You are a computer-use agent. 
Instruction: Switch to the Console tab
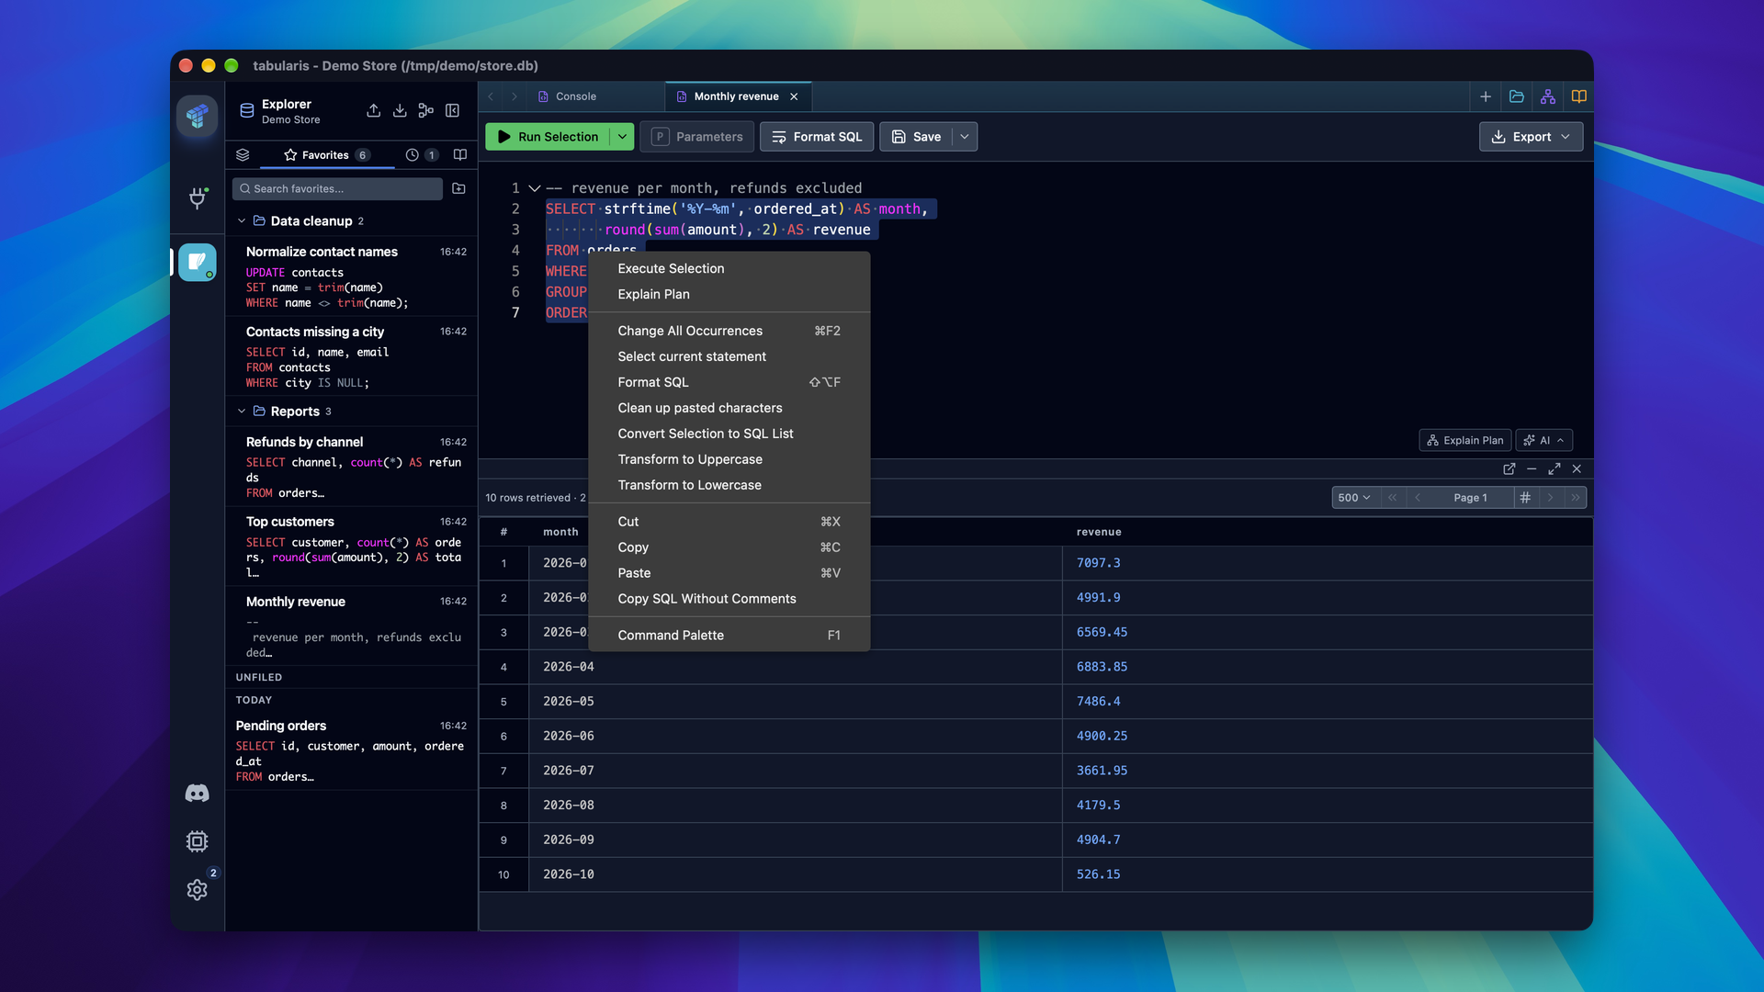(576, 96)
